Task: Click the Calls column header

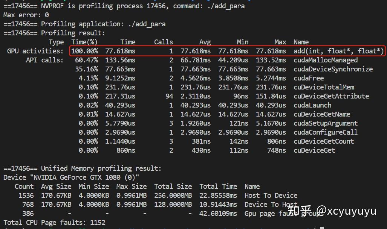Action: pos(164,42)
